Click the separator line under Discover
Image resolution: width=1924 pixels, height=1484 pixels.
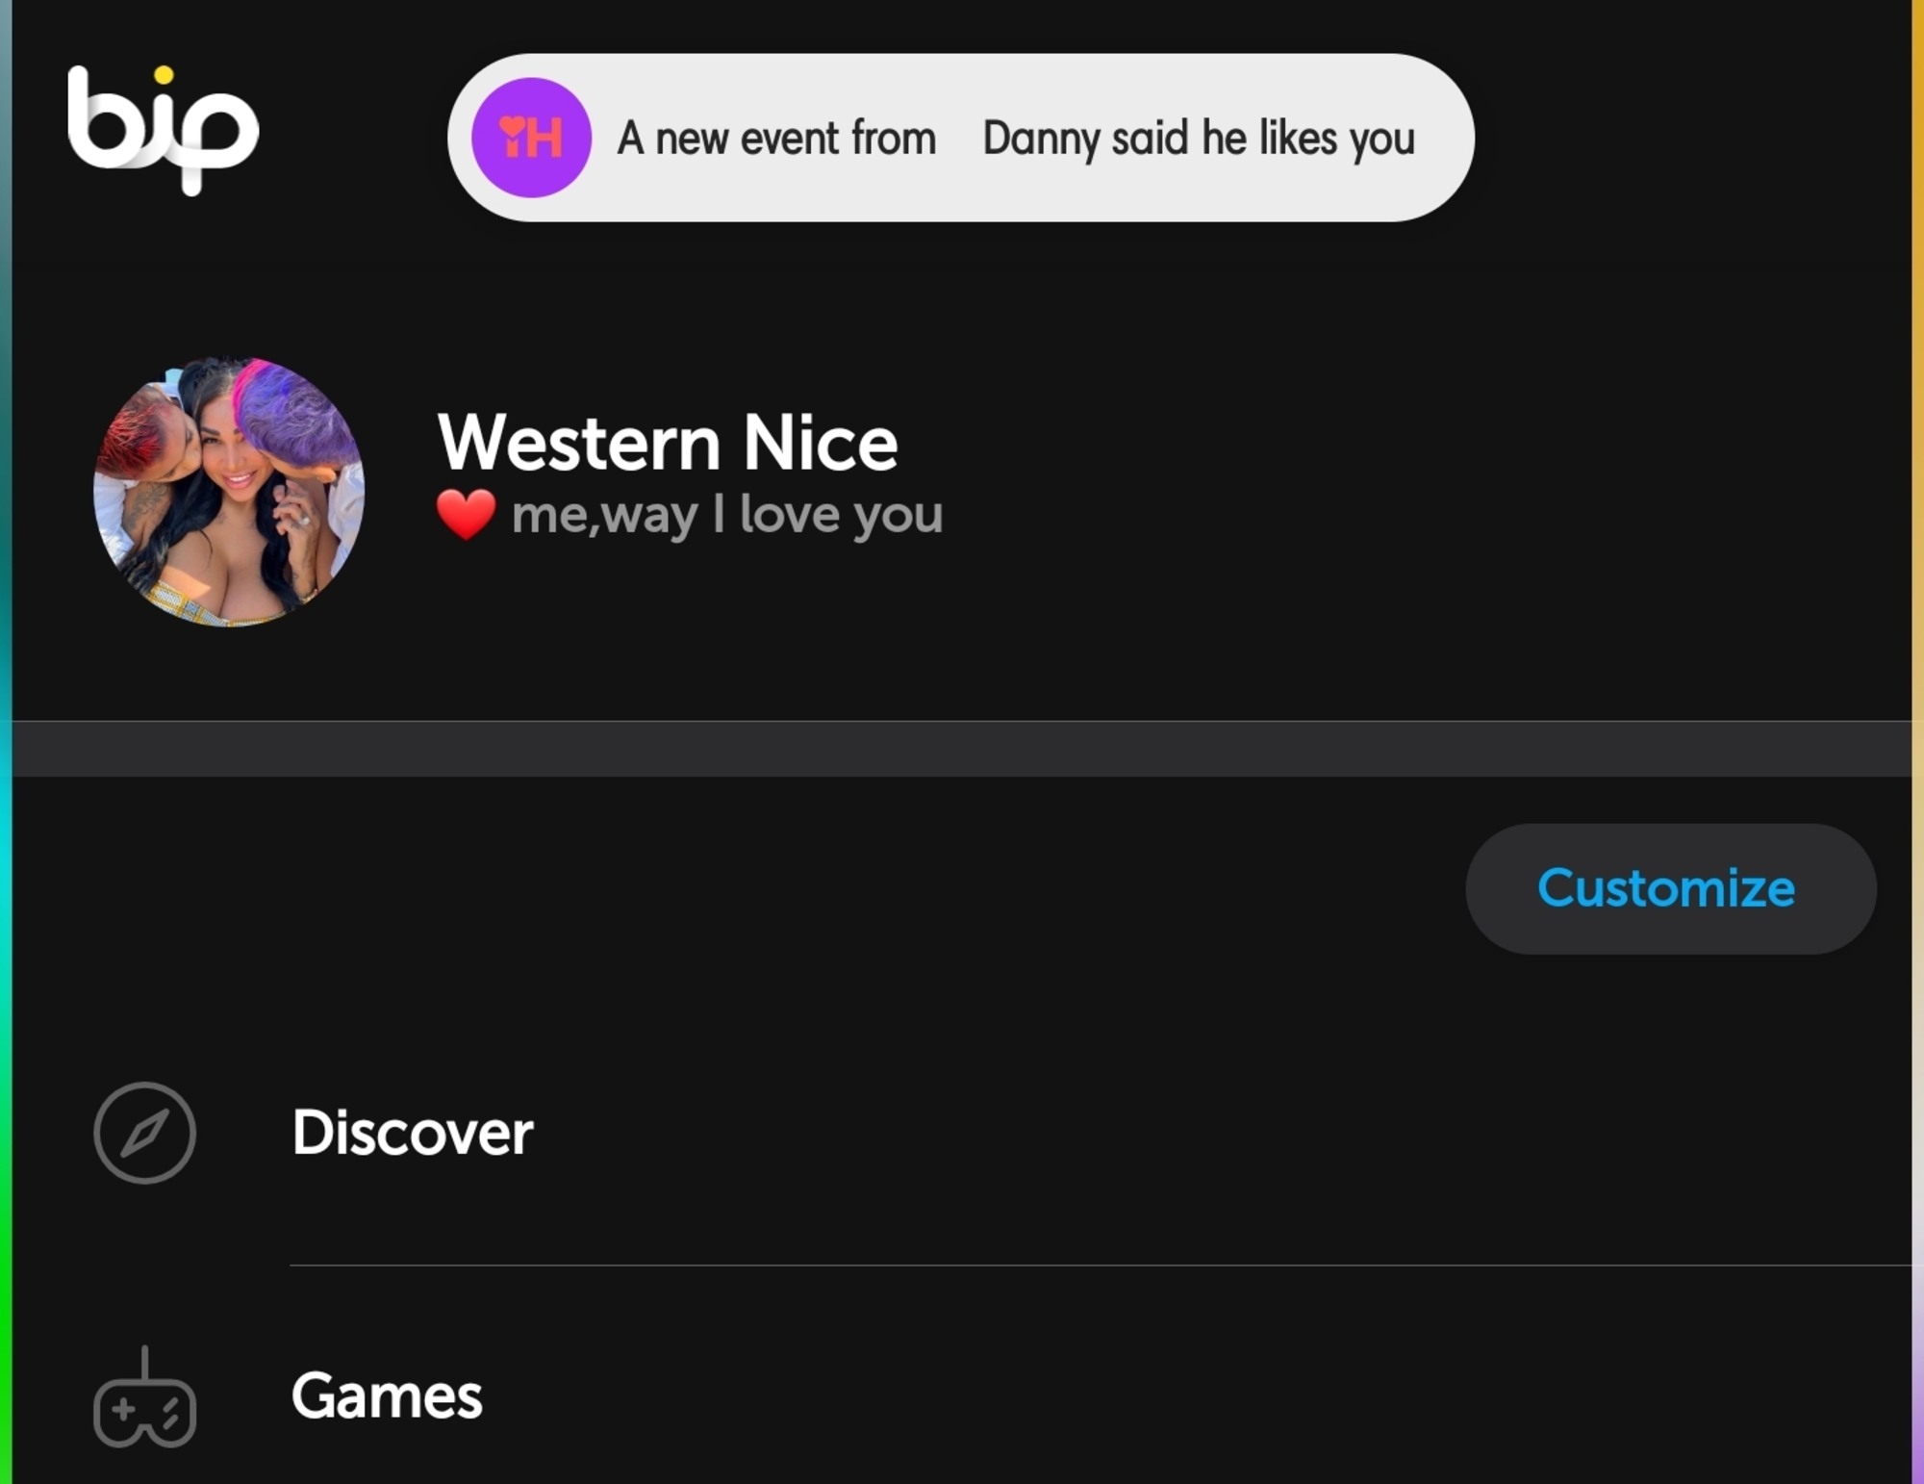pos(1100,1266)
